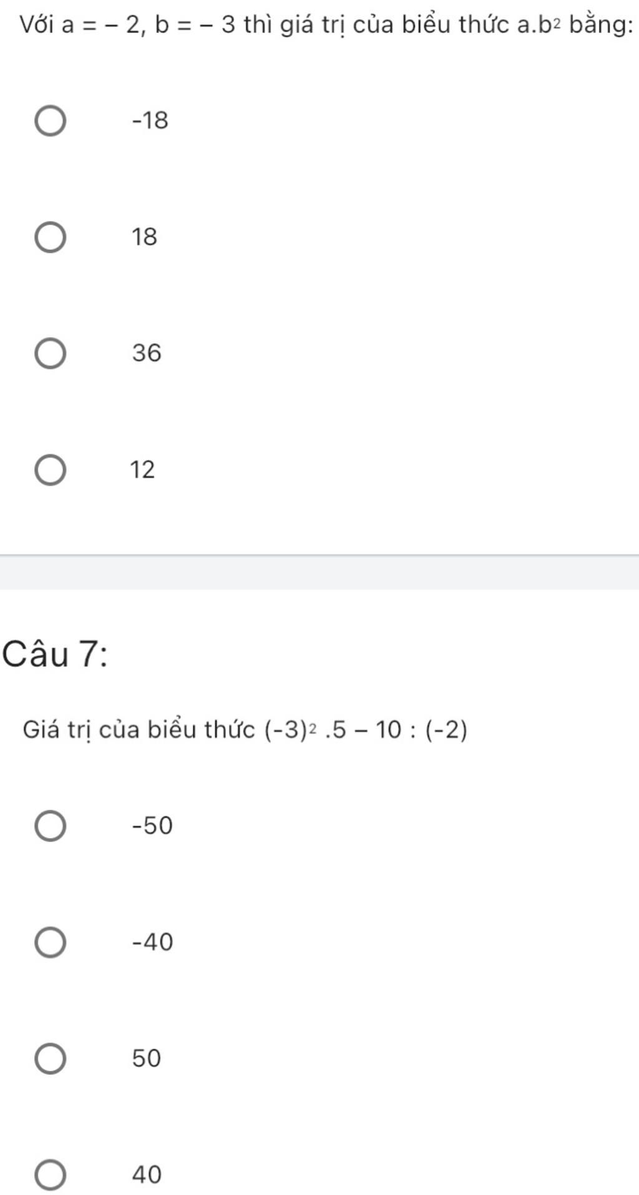Select the -40 radio button in Câu 7

[50, 942]
